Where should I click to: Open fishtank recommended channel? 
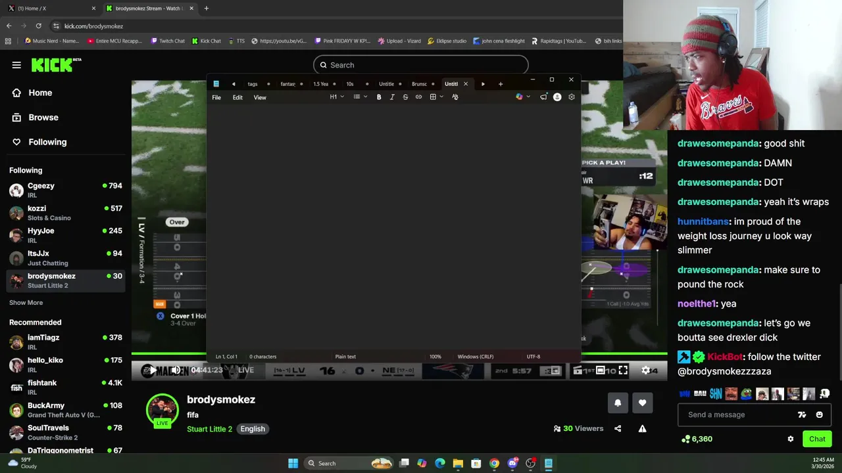66,387
